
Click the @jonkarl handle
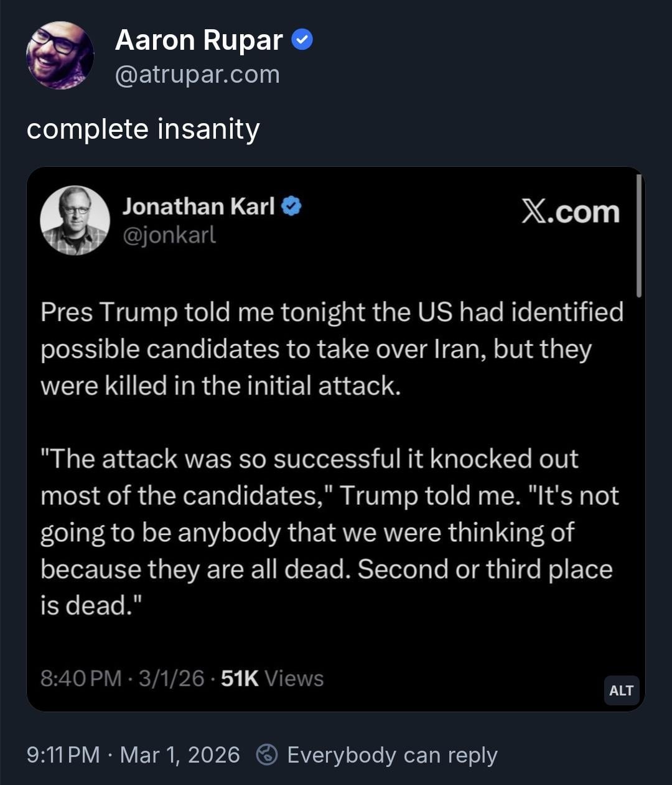coord(169,235)
